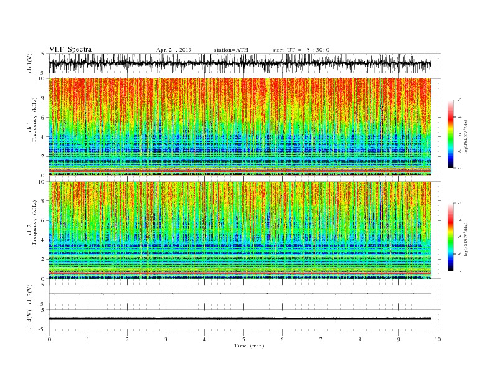
Task: Click the ch.2 color bar 'log(PSD)(V²/Hz)' label
Action: [466, 239]
